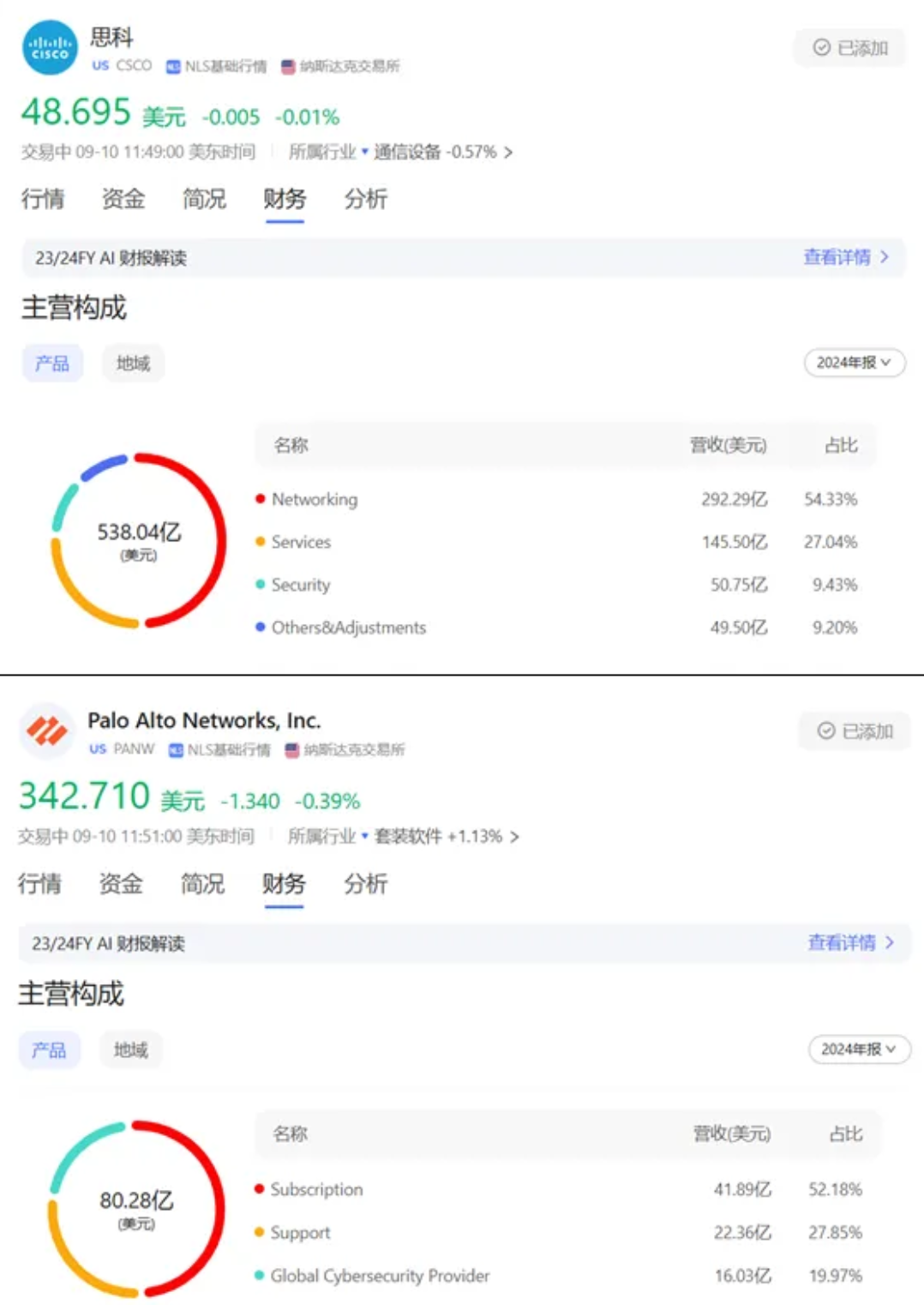The height and width of the screenshot is (1310, 924).
Task: Click the Cisco company logo
Action: click(x=50, y=48)
